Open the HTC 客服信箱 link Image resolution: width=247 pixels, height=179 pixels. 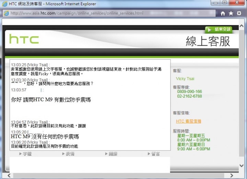[188, 121]
